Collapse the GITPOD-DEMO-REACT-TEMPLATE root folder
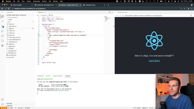This screenshot has height=109, width=194. 16,15
